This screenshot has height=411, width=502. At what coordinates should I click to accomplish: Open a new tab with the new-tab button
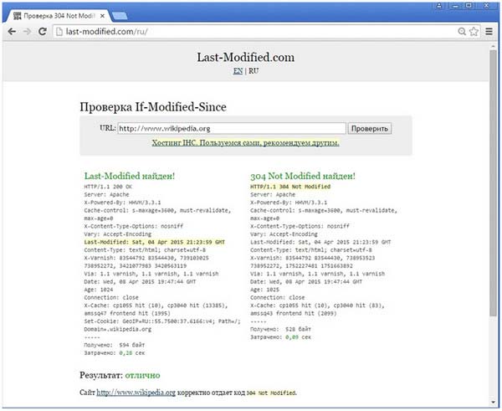pos(120,15)
